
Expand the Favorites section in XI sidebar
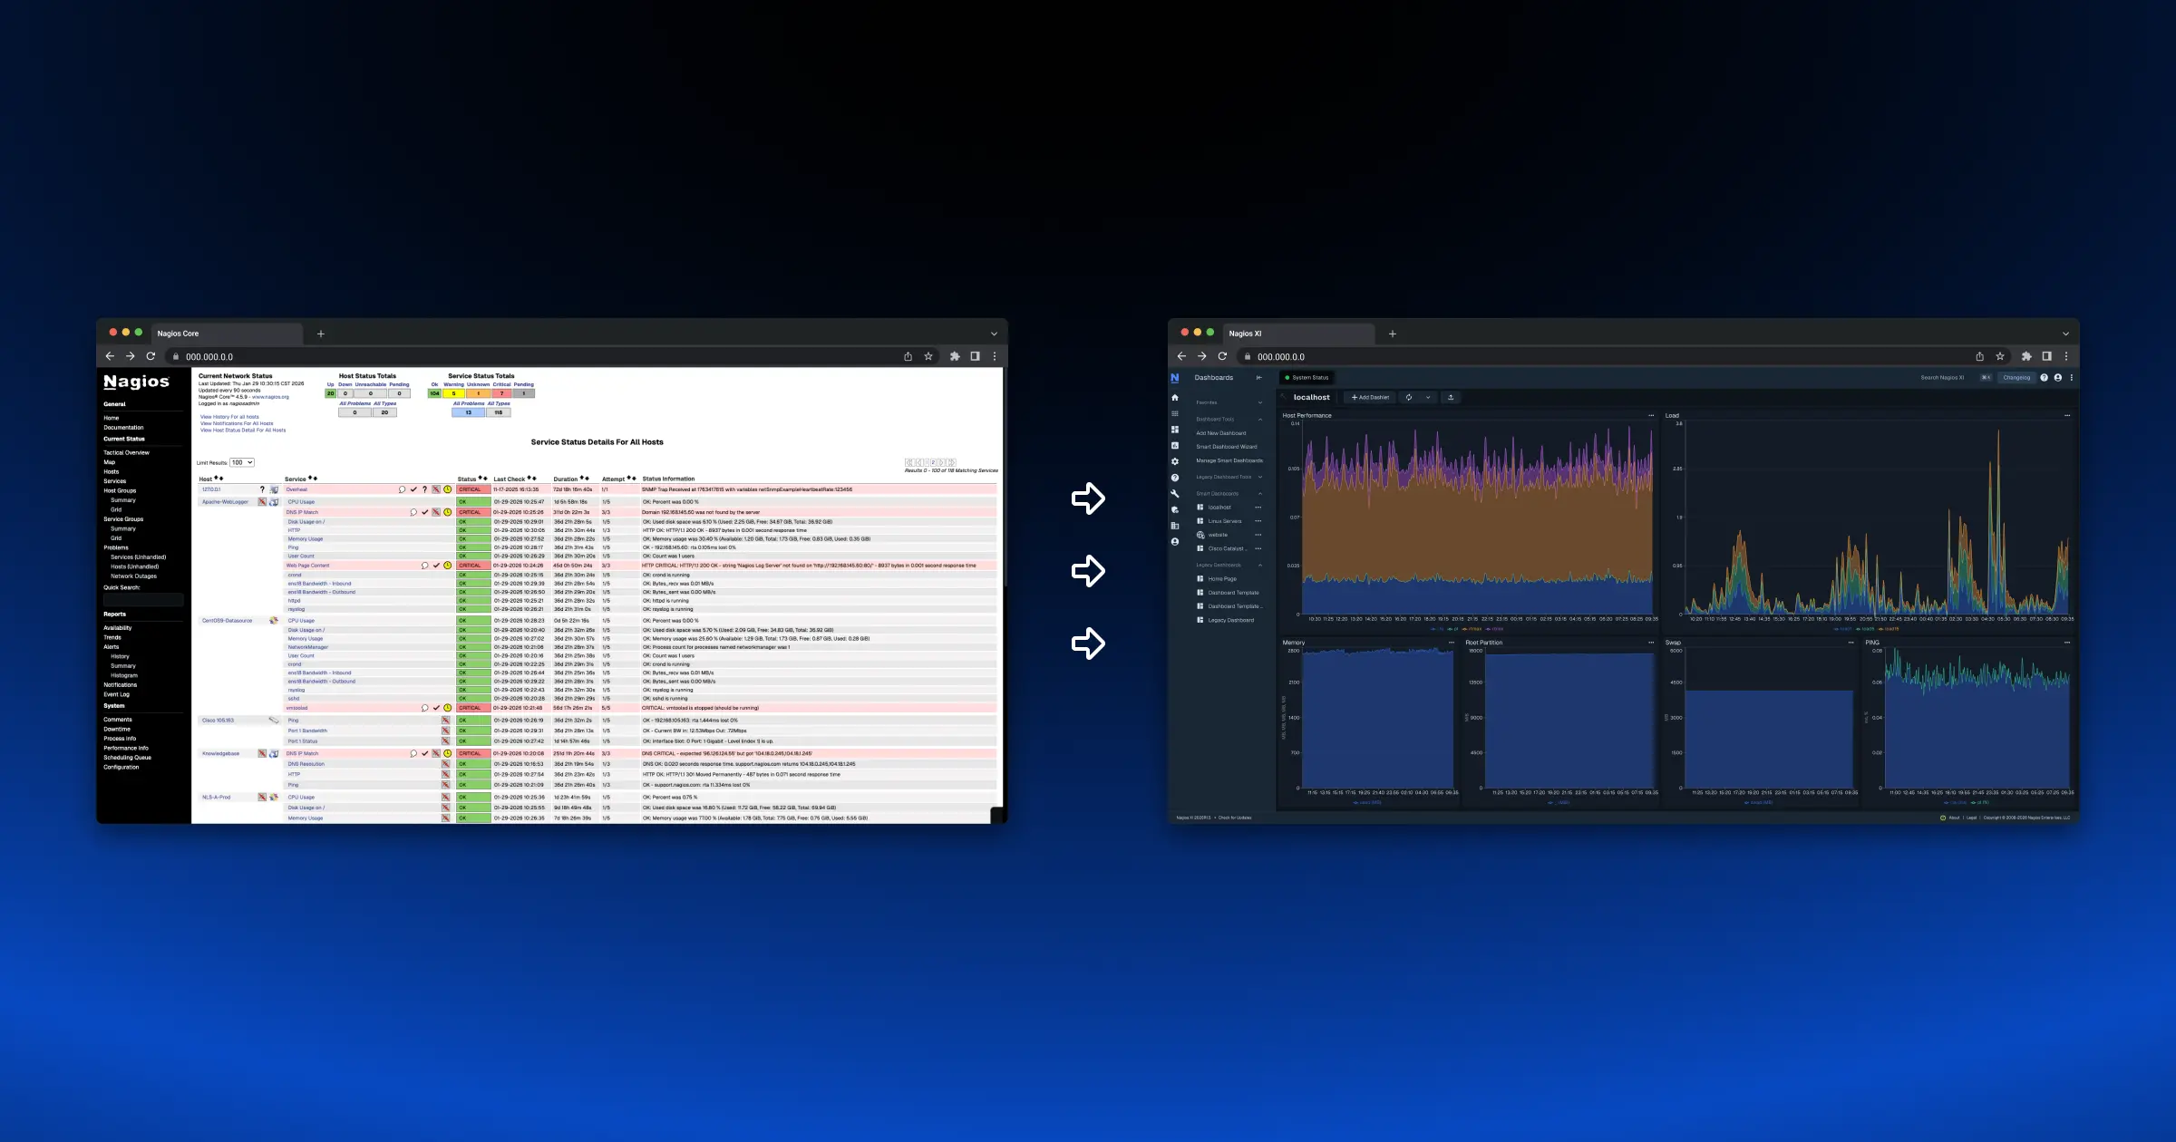point(1259,402)
